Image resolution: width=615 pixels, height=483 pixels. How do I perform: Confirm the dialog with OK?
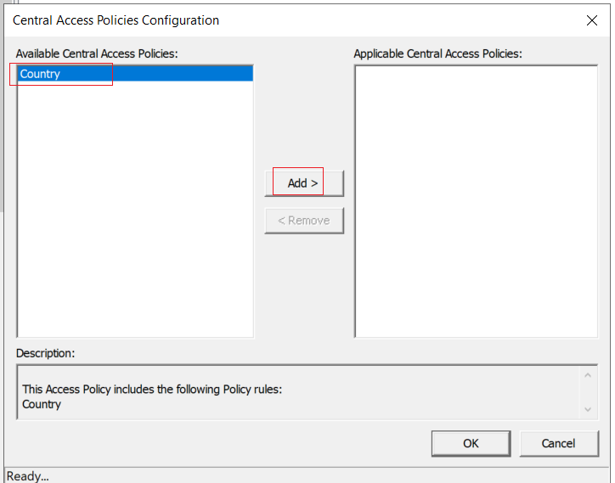[x=471, y=443]
